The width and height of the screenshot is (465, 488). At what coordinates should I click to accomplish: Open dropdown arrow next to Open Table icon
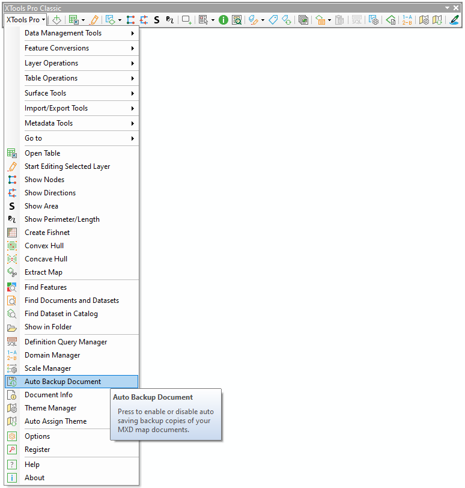click(83, 20)
